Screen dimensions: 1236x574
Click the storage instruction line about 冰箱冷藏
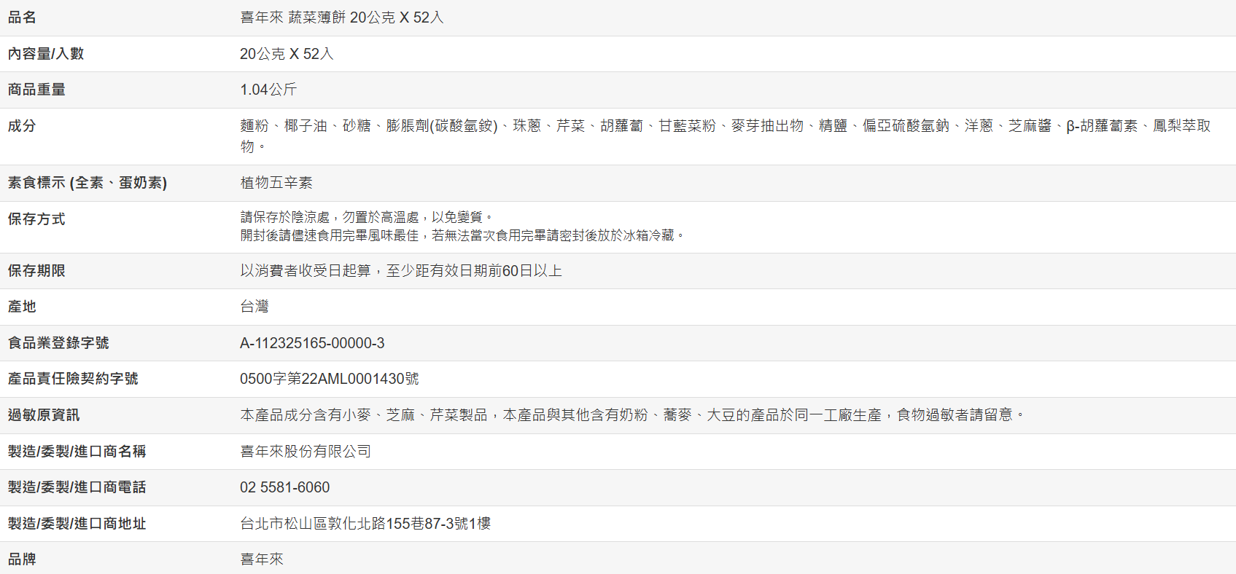pyautogui.click(x=462, y=236)
